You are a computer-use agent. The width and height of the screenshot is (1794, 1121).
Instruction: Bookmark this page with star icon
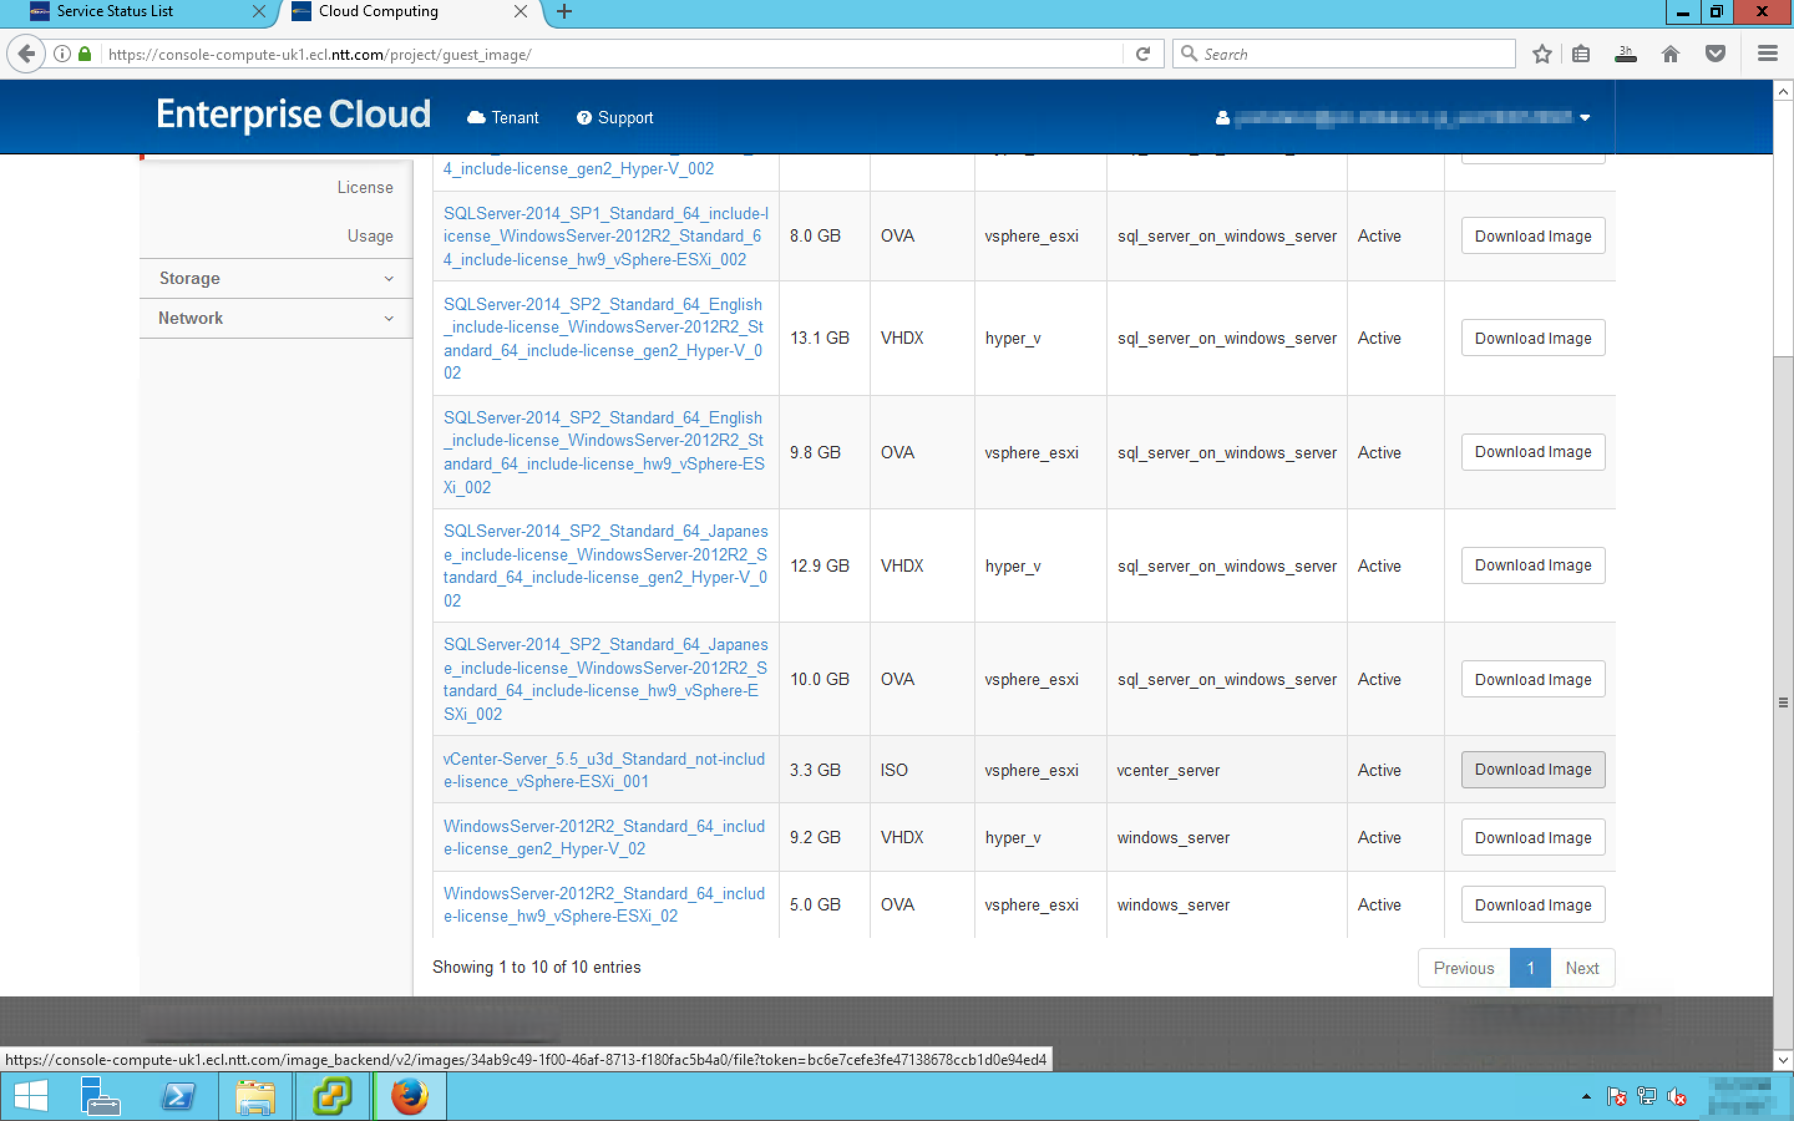click(1542, 54)
